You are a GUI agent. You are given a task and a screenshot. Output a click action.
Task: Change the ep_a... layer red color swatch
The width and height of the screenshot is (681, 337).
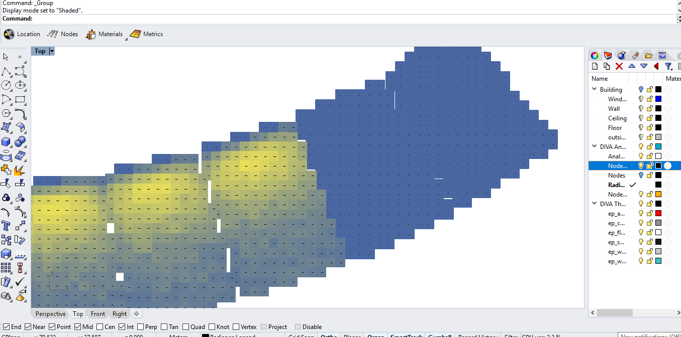pyautogui.click(x=658, y=213)
